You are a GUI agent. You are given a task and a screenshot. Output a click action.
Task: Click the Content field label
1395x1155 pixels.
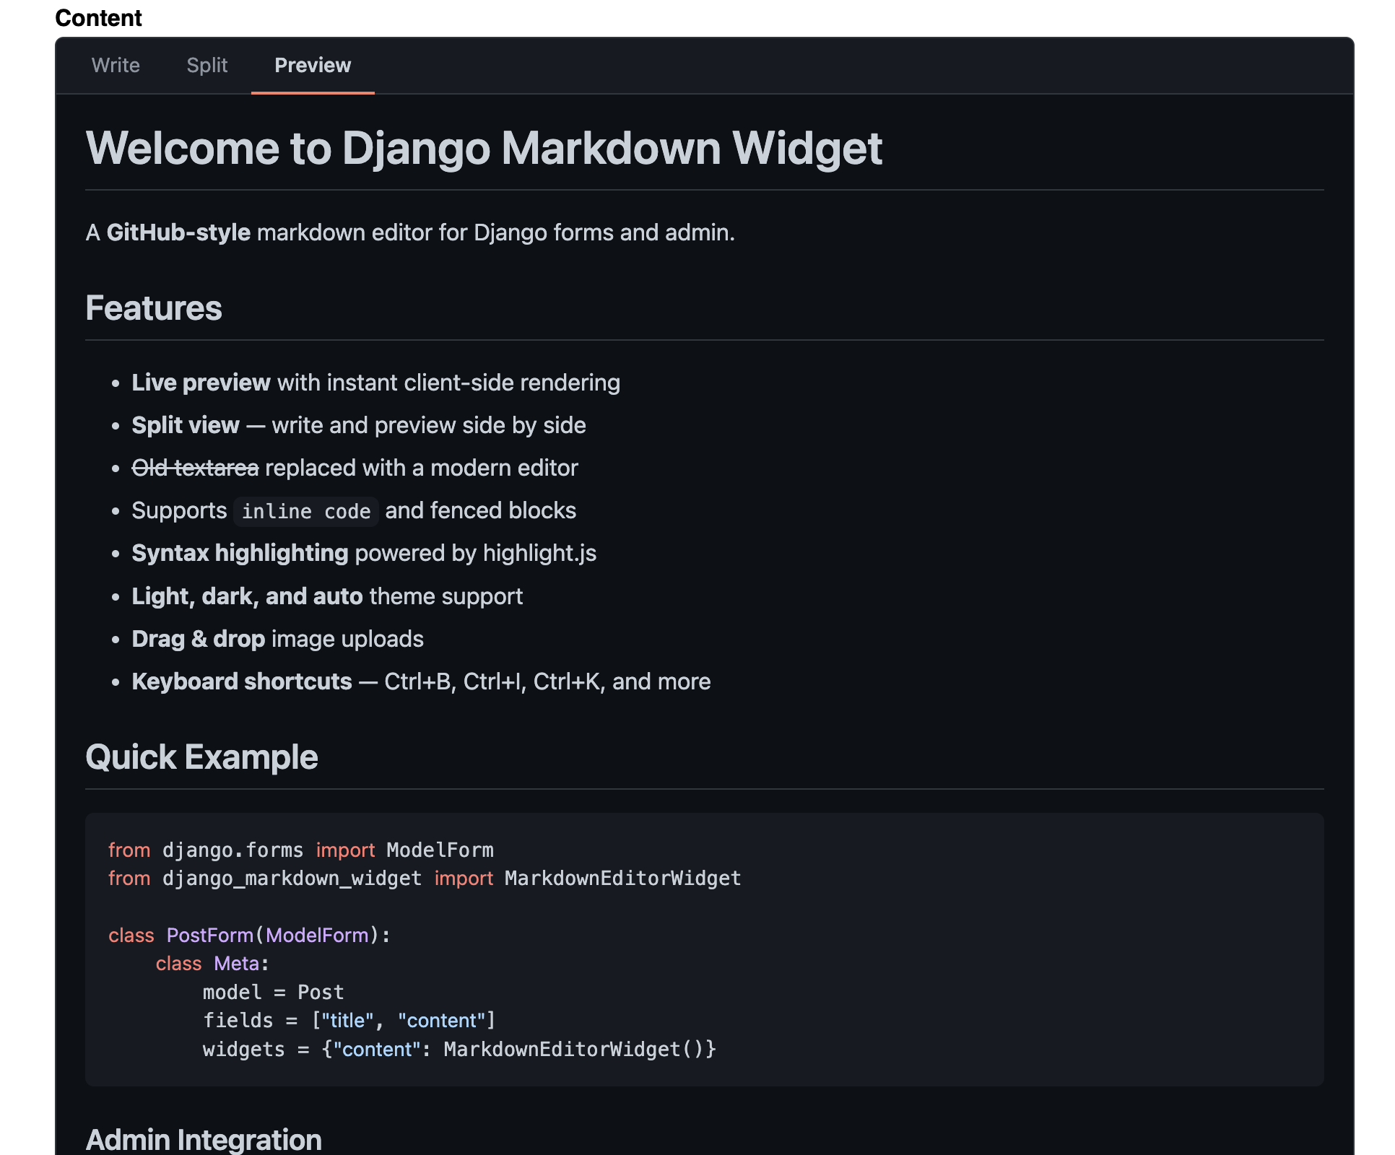tap(98, 17)
